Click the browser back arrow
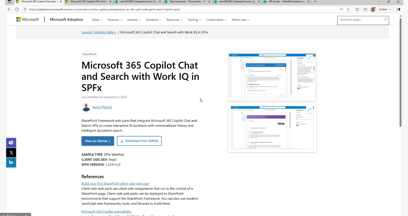Image resolution: width=408 pixels, height=216 pixels. 9,9
